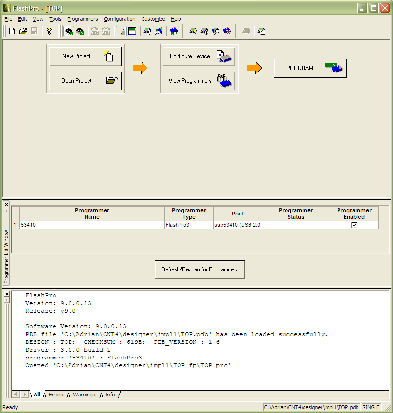Click the 'SINGLE' status bar indicator

click(371, 407)
